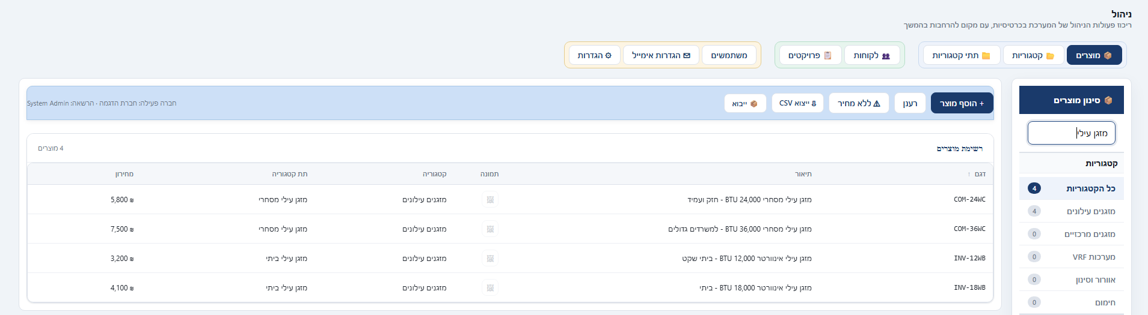1148x315 pixels.
Task: Click the envelope icon on הגדרות אימייל tab
Action: (x=687, y=56)
